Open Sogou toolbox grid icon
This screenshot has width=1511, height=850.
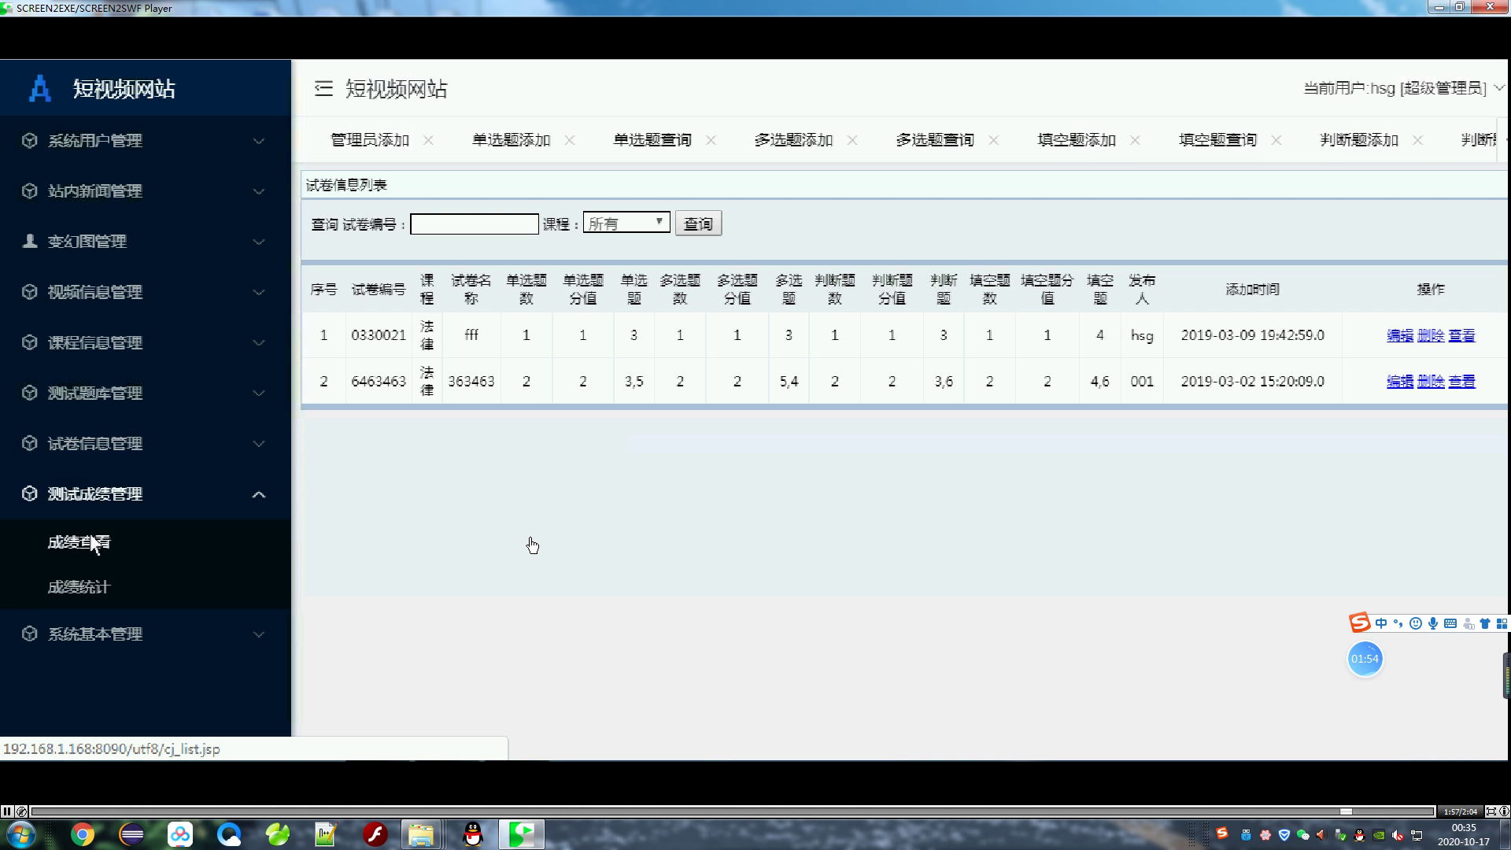tap(1502, 623)
